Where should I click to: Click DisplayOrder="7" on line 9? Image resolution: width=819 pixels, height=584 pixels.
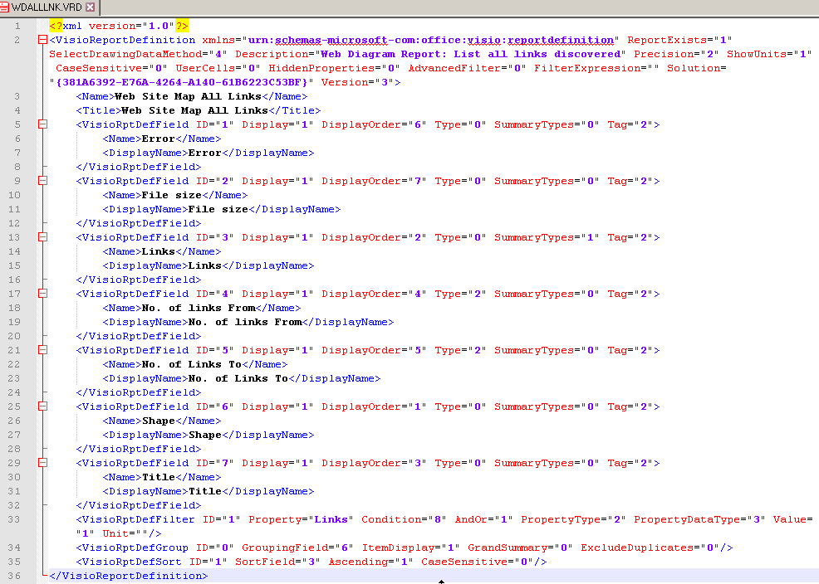[374, 181]
